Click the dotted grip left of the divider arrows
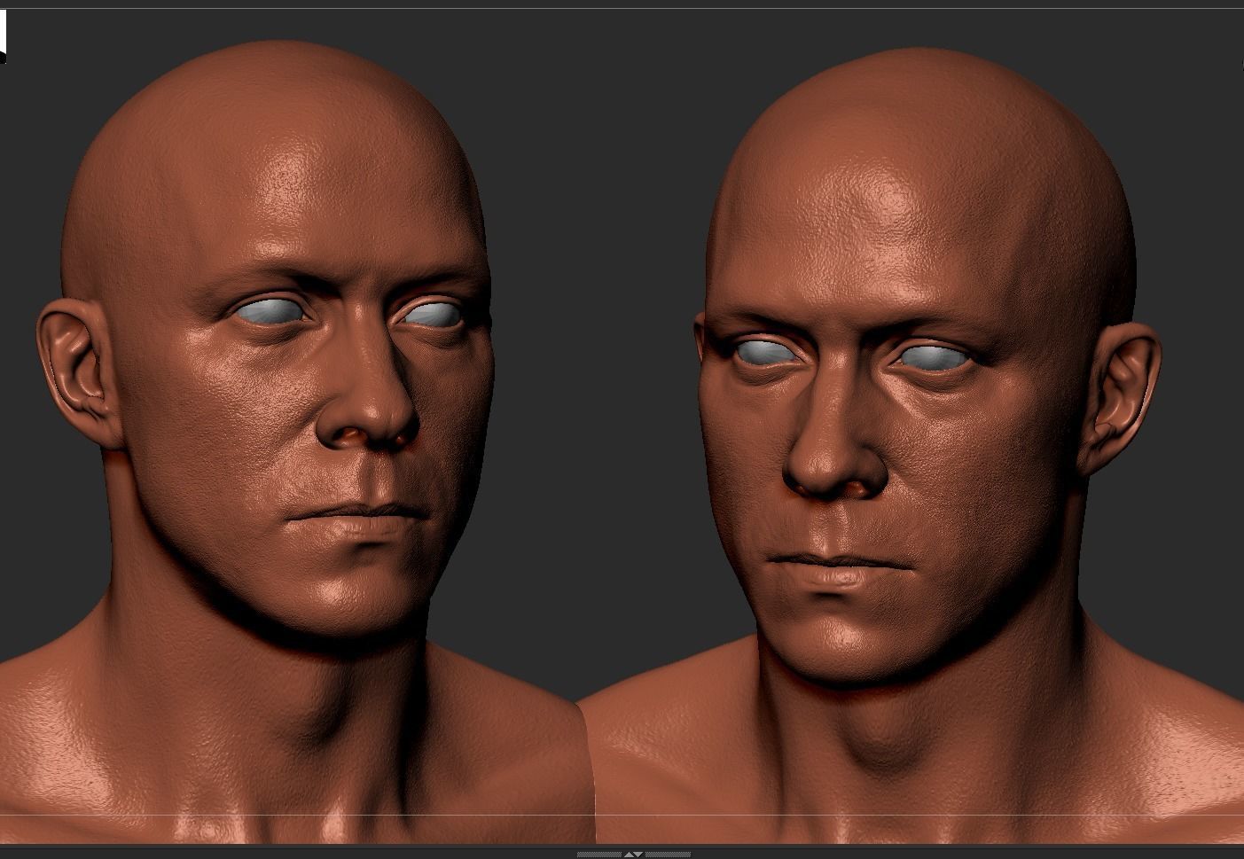 pyautogui.click(x=599, y=855)
